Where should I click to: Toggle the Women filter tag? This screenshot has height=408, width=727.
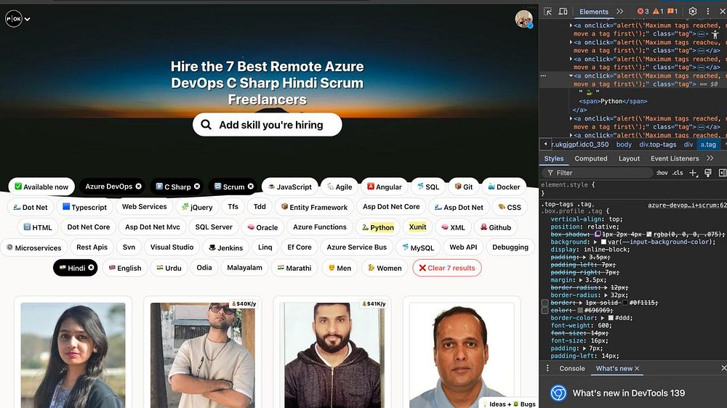[x=385, y=268]
